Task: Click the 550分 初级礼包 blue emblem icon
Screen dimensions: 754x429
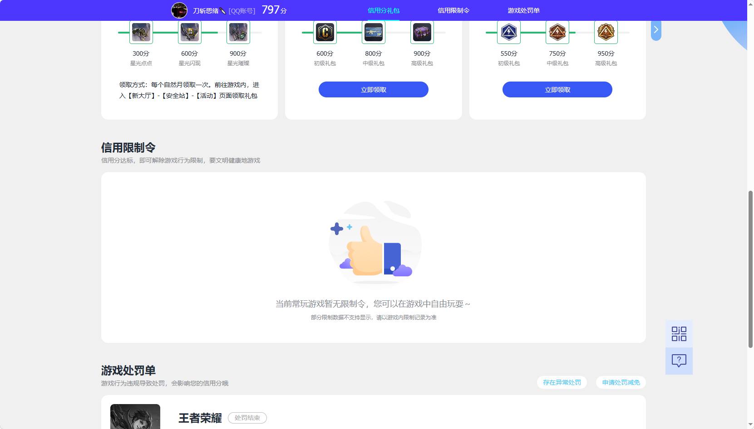Action: click(509, 32)
